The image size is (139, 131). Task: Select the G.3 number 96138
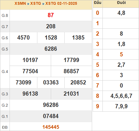(30, 94)
